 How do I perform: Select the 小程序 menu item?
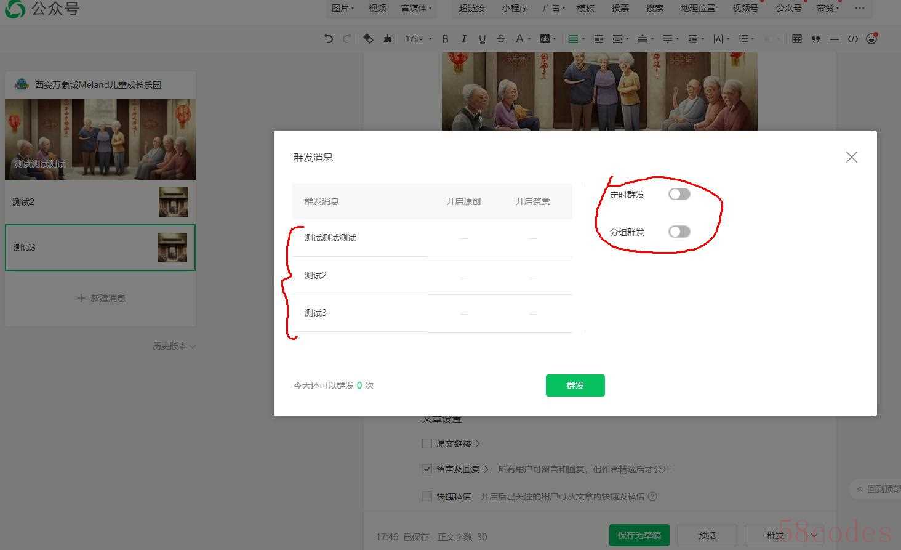[515, 8]
